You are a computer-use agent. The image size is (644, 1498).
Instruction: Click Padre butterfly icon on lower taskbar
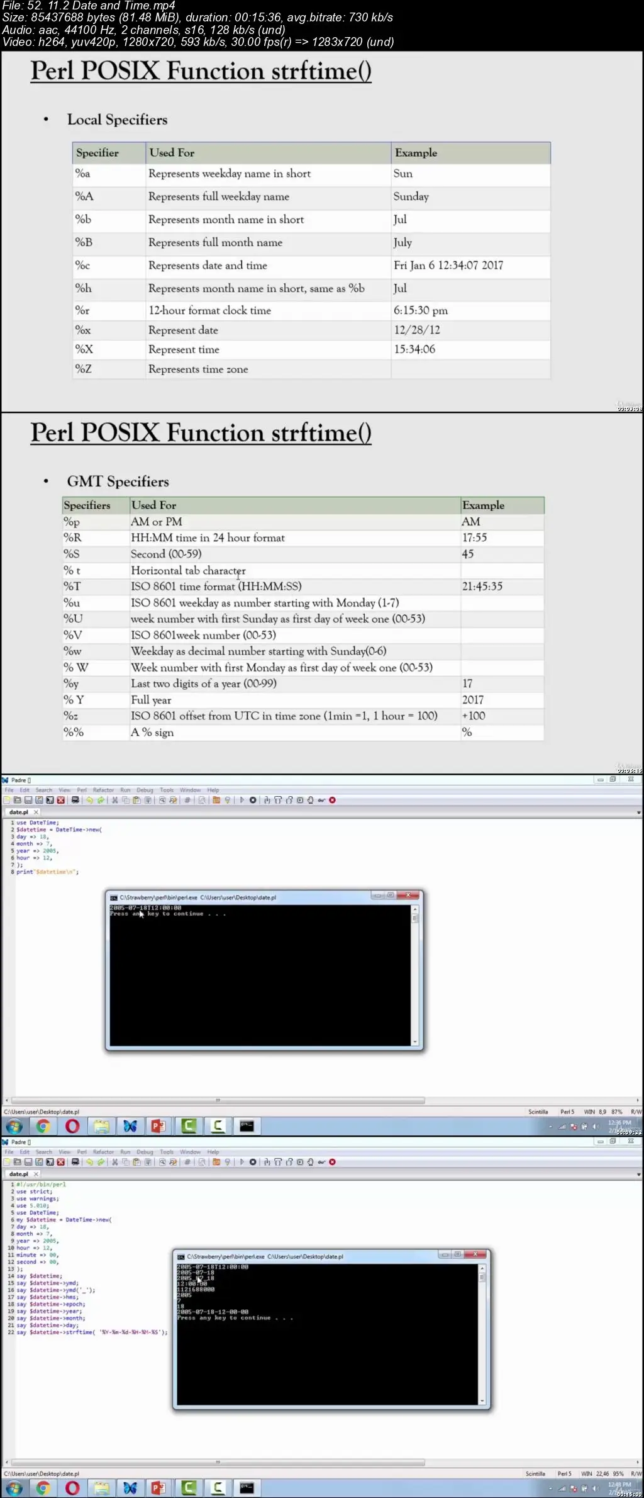coord(130,1488)
